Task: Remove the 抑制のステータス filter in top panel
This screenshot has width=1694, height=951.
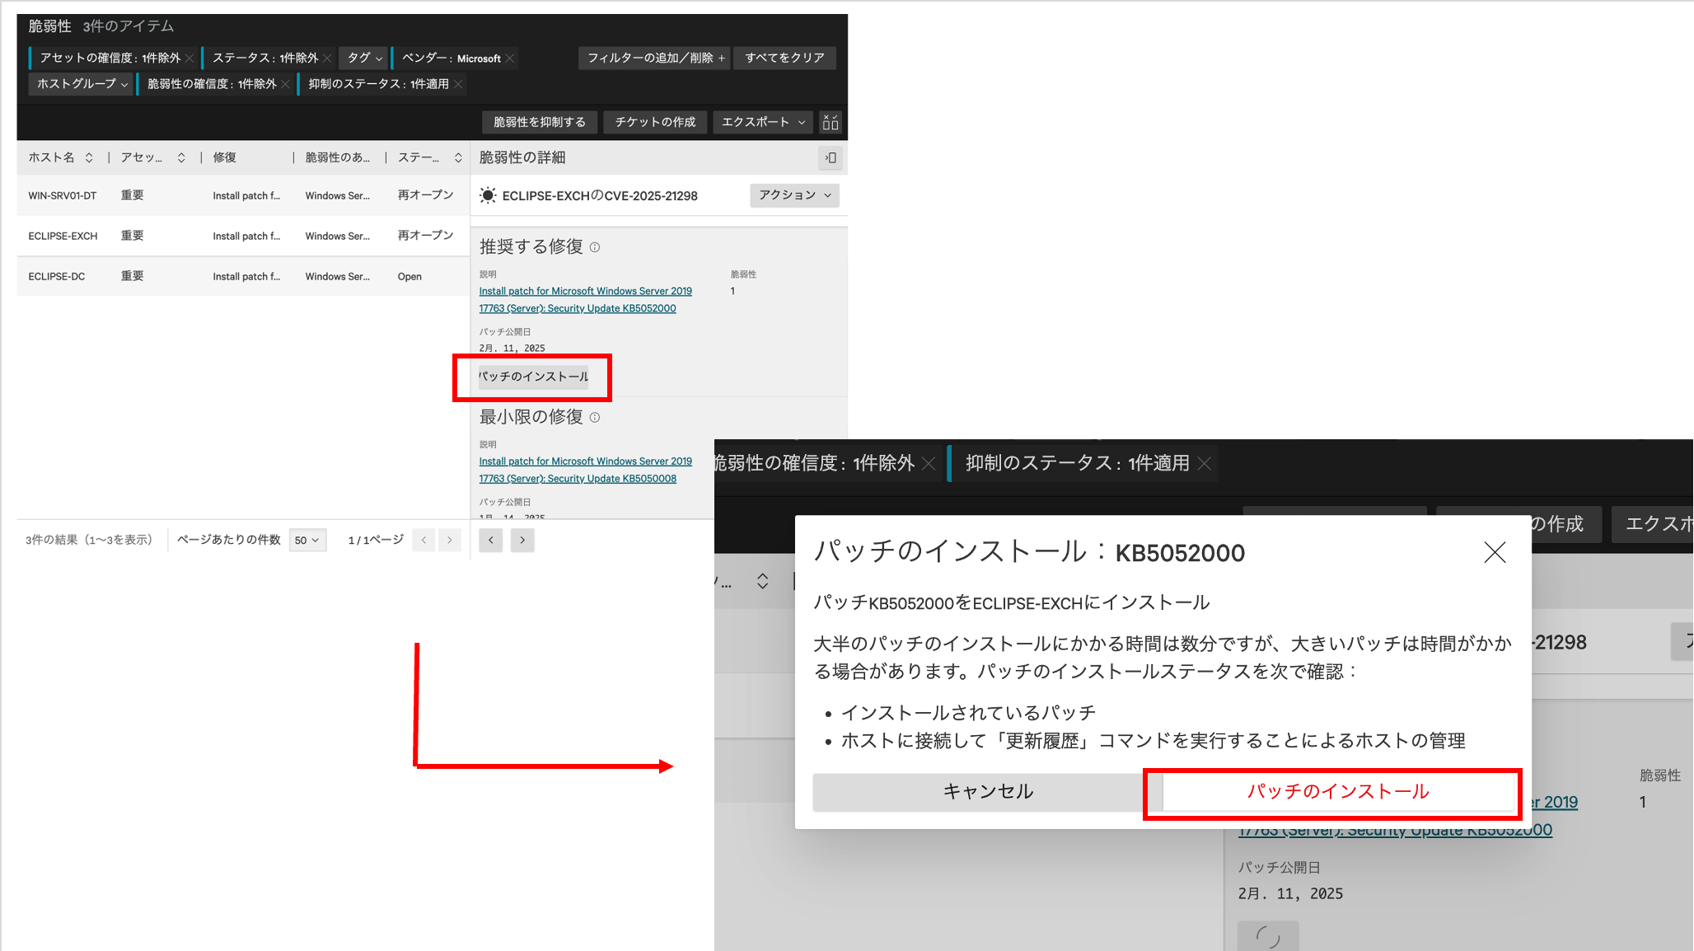Action: tap(458, 84)
